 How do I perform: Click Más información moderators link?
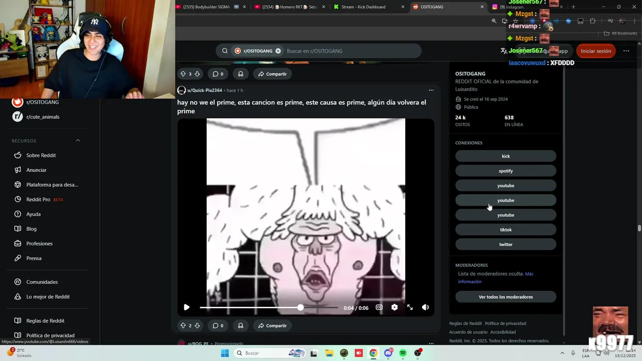click(x=496, y=278)
